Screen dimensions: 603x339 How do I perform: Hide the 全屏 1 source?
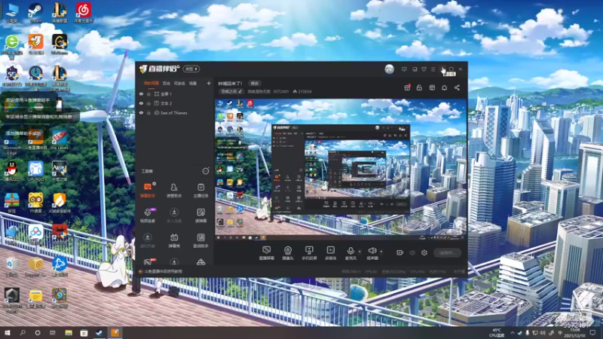click(x=141, y=93)
